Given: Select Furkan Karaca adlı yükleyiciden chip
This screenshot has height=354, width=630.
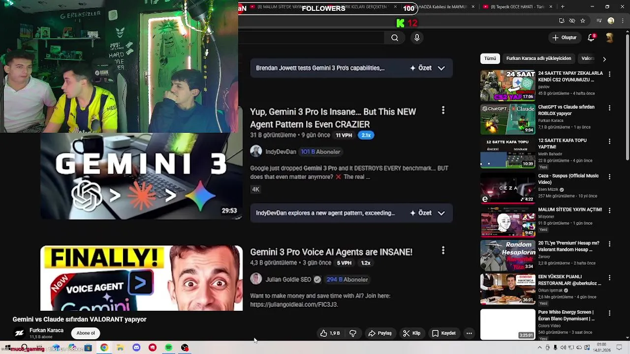Looking at the screenshot, I should tap(538, 59).
